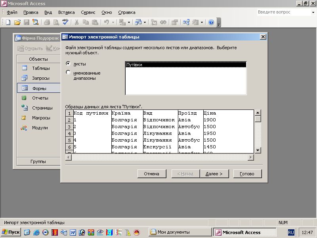Click the Cut scissors icon
317x238 pixels.
pyautogui.click(x=76, y=22)
